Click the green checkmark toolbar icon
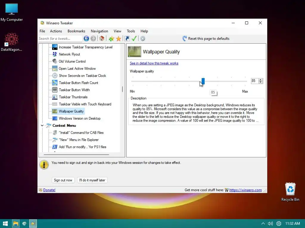 [x=134, y=39]
